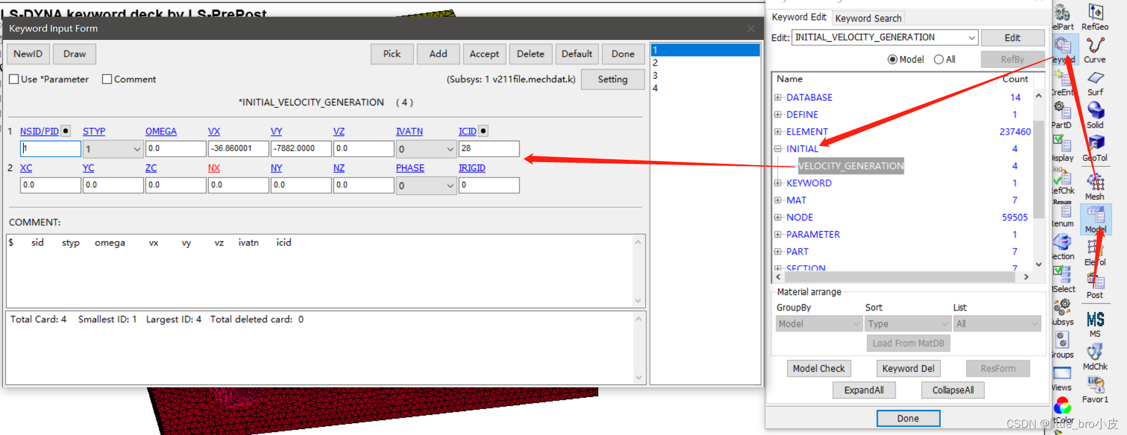Open the SelPart tool icon
The width and height of the screenshot is (1127, 435).
point(1063,17)
